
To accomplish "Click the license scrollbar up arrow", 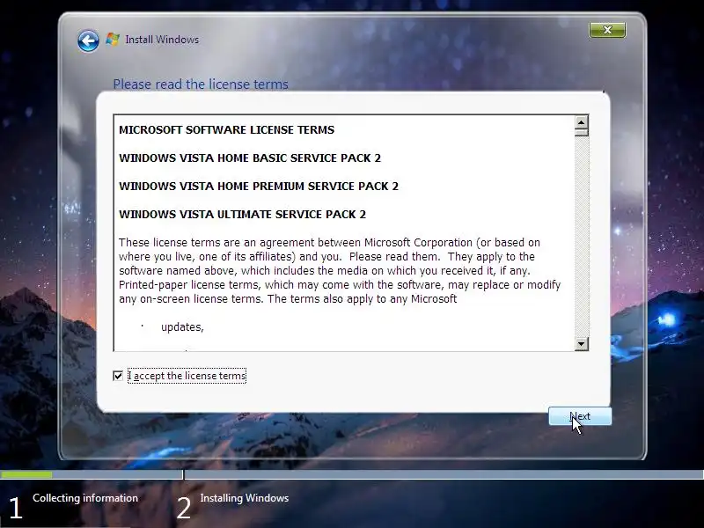I will point(582,122).
